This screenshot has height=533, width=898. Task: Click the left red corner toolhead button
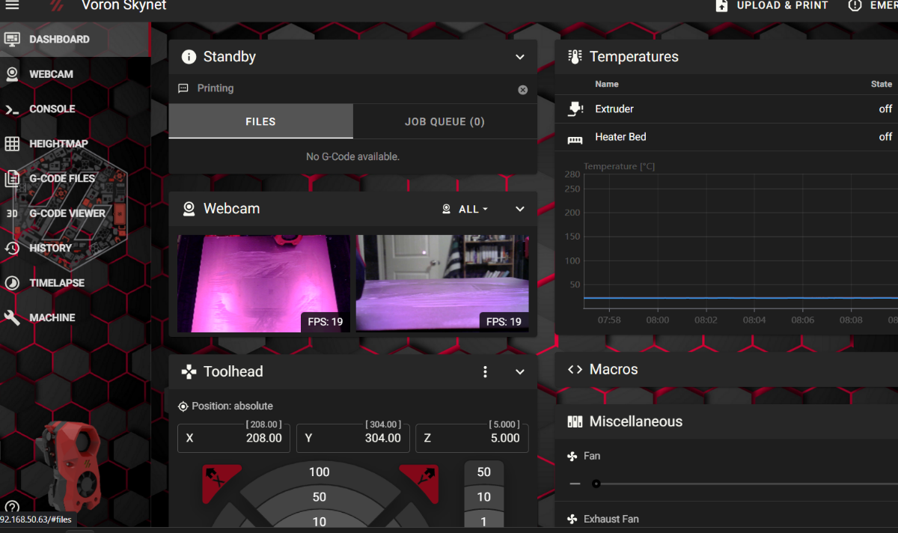tap(222, 481)
